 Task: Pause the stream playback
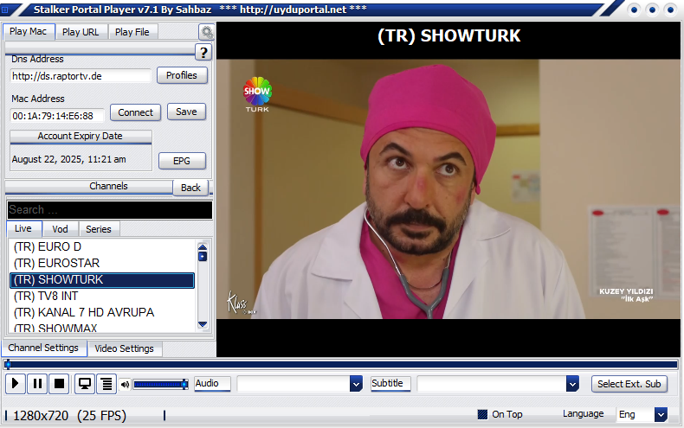point(37,384)
